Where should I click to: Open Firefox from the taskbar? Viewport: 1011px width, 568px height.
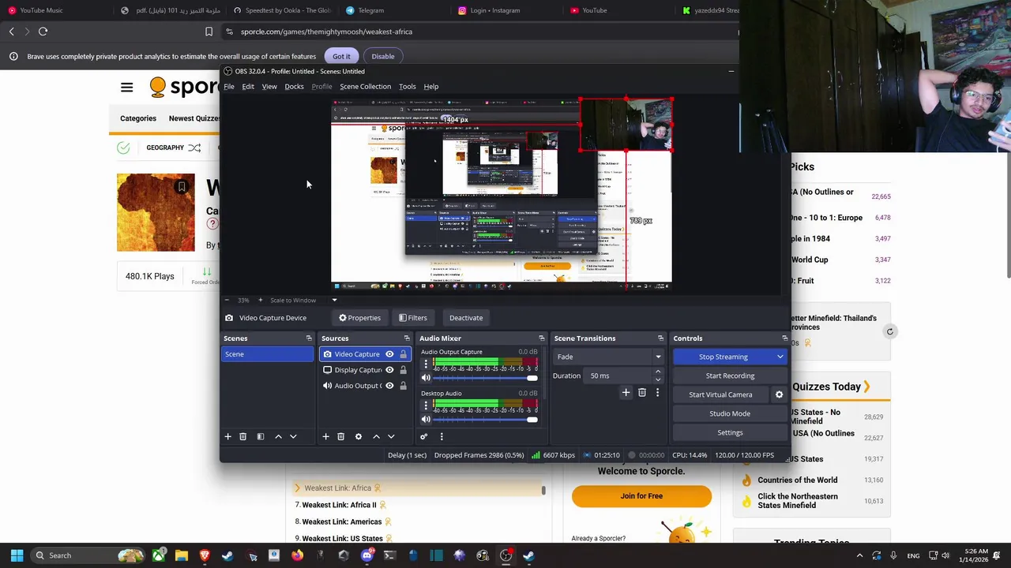pyautogui.click(x=297, y=555)
